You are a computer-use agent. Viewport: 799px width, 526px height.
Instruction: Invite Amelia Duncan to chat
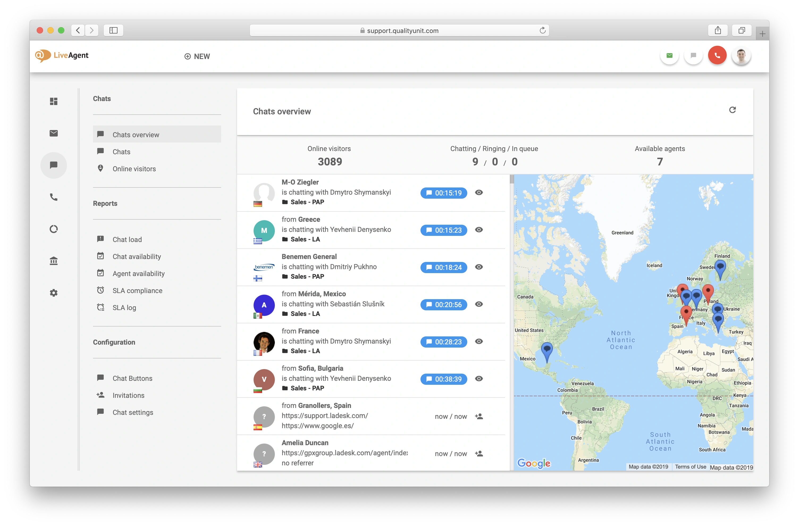click(x=479, y=453)
